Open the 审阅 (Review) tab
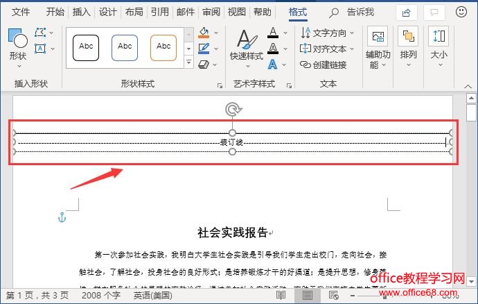This screenshot has width=478, height=304. (211, 12)
